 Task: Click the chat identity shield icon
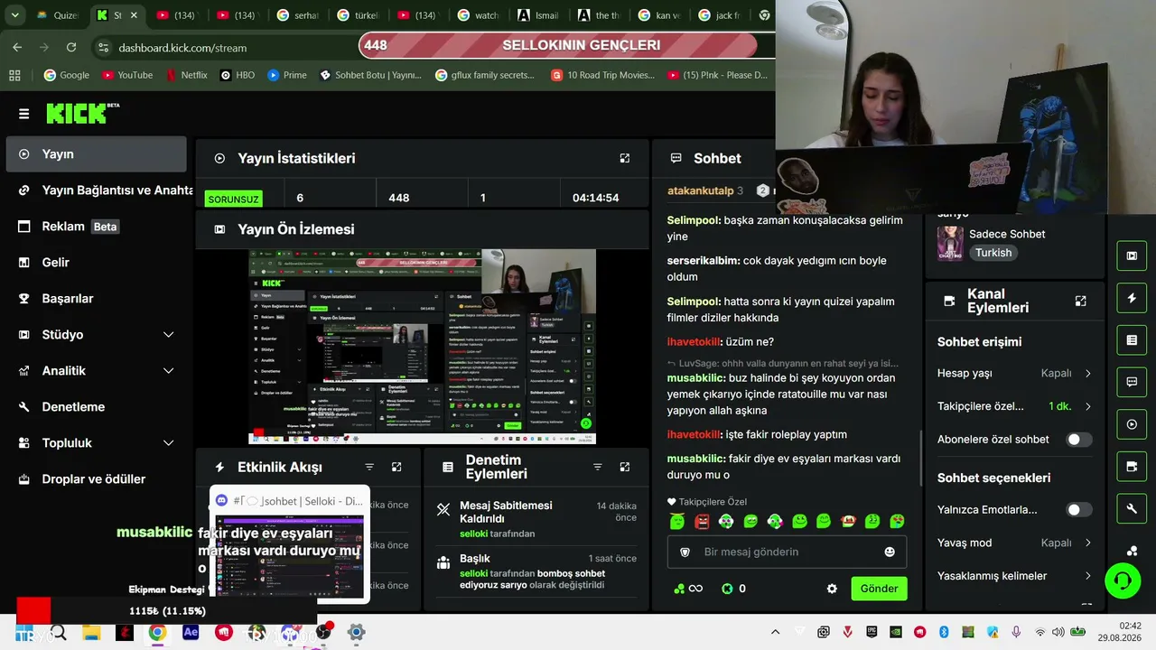point(685,552)
